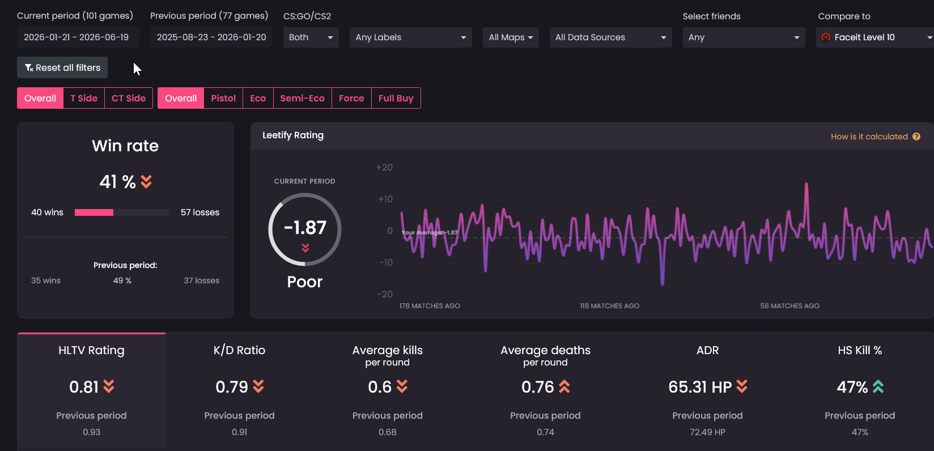Open the How is it calculated link
The image size is (934, 451).
869,137
